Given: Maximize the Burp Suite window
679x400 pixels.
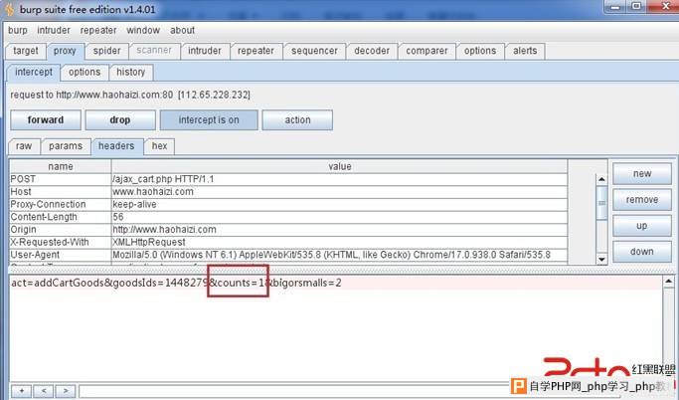Looking at the screenshot, I should pos(636,6).
